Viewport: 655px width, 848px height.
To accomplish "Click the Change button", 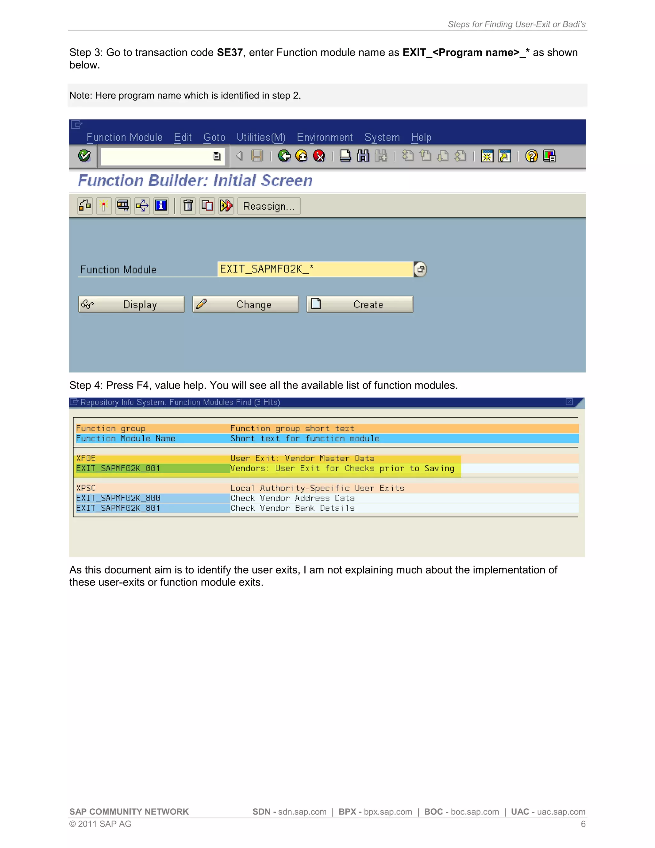I will click(x=246, y=304).
